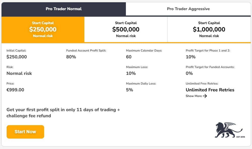Click the Maximum Daily Loss 5% value
The height and width of the screenshot is (149, 252).
129,90
